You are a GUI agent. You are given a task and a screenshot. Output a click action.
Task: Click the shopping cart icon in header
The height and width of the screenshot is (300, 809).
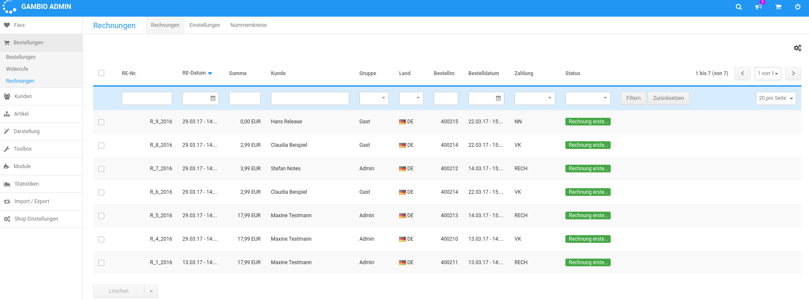[778, 7]
